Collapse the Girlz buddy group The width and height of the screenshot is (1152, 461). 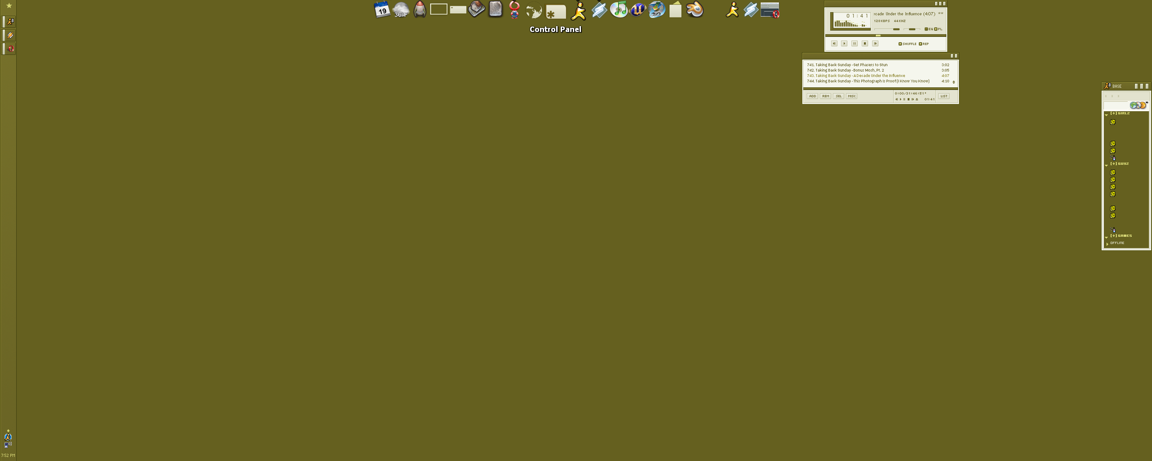click(x=1107, y=115)
